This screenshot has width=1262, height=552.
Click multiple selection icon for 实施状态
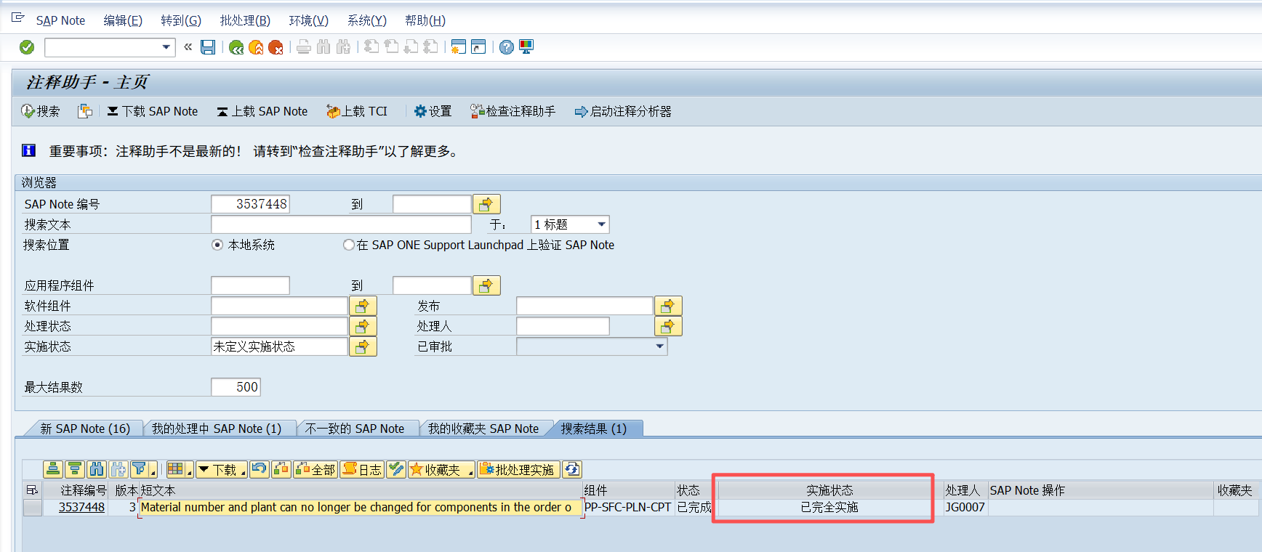tap(363, 346)
